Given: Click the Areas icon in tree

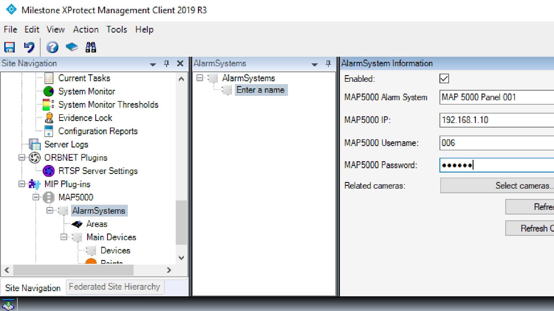Looking at the screenshot, I should [77, 224].
